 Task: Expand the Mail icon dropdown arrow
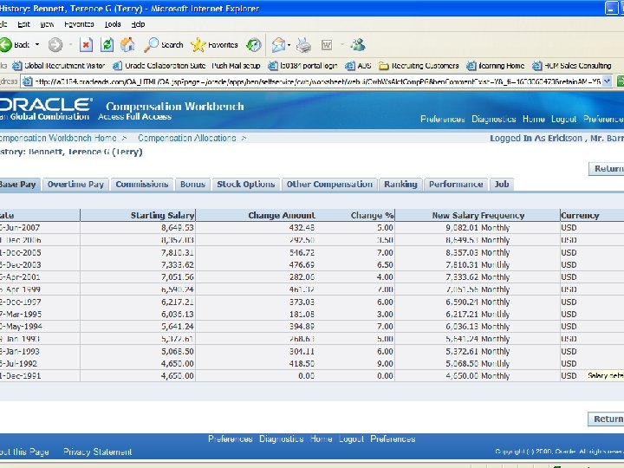[289, 44]
